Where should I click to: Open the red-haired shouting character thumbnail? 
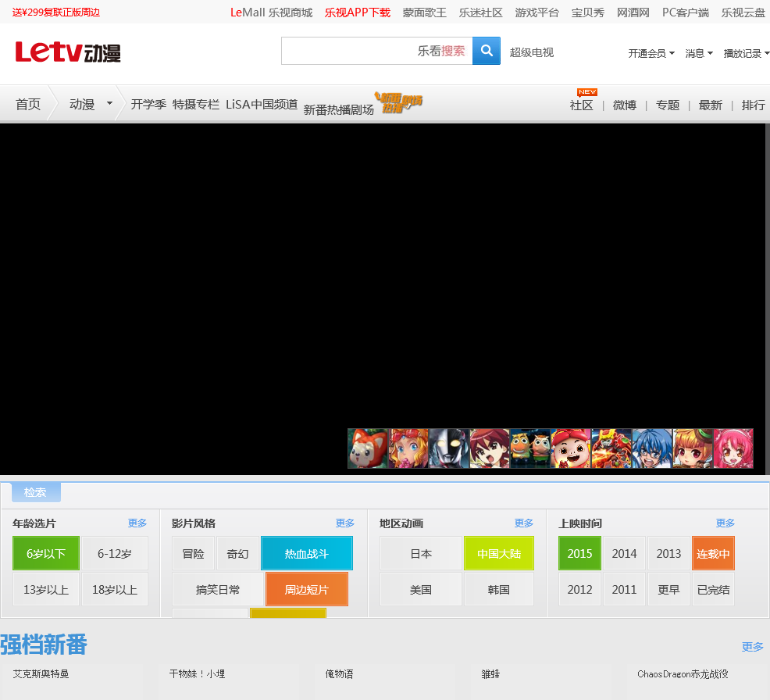[489, 448]
